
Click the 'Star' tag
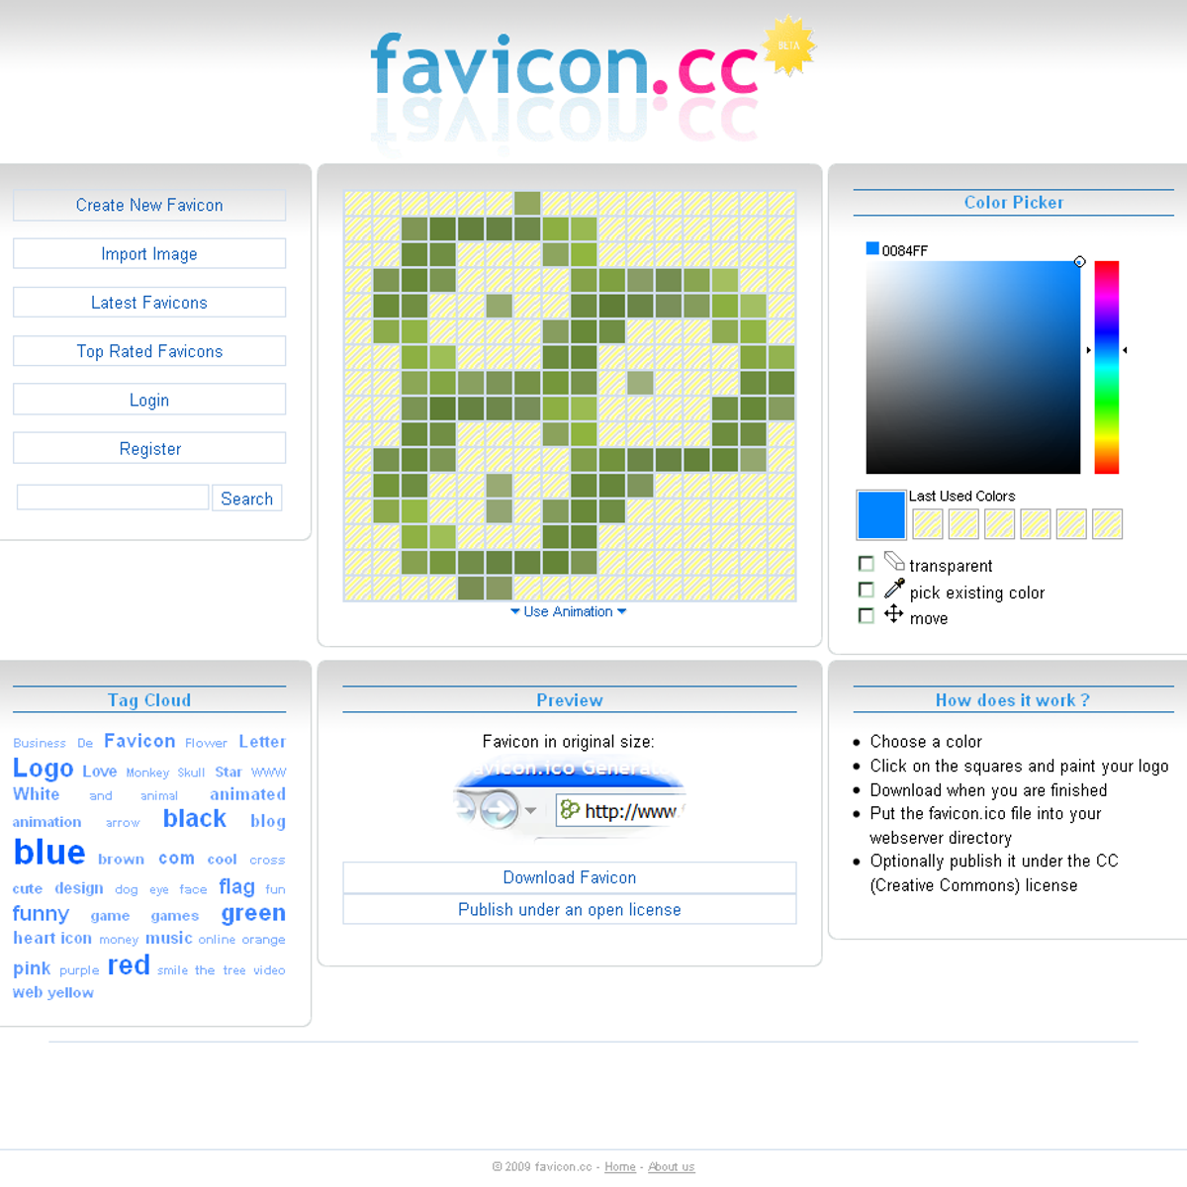tap(228, 772)
